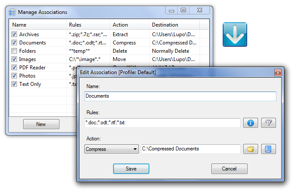Viewport: 293px width, 191px height.
Task: Click the blue DropIt arrow target icon
Action: click(x=235, y=34)
